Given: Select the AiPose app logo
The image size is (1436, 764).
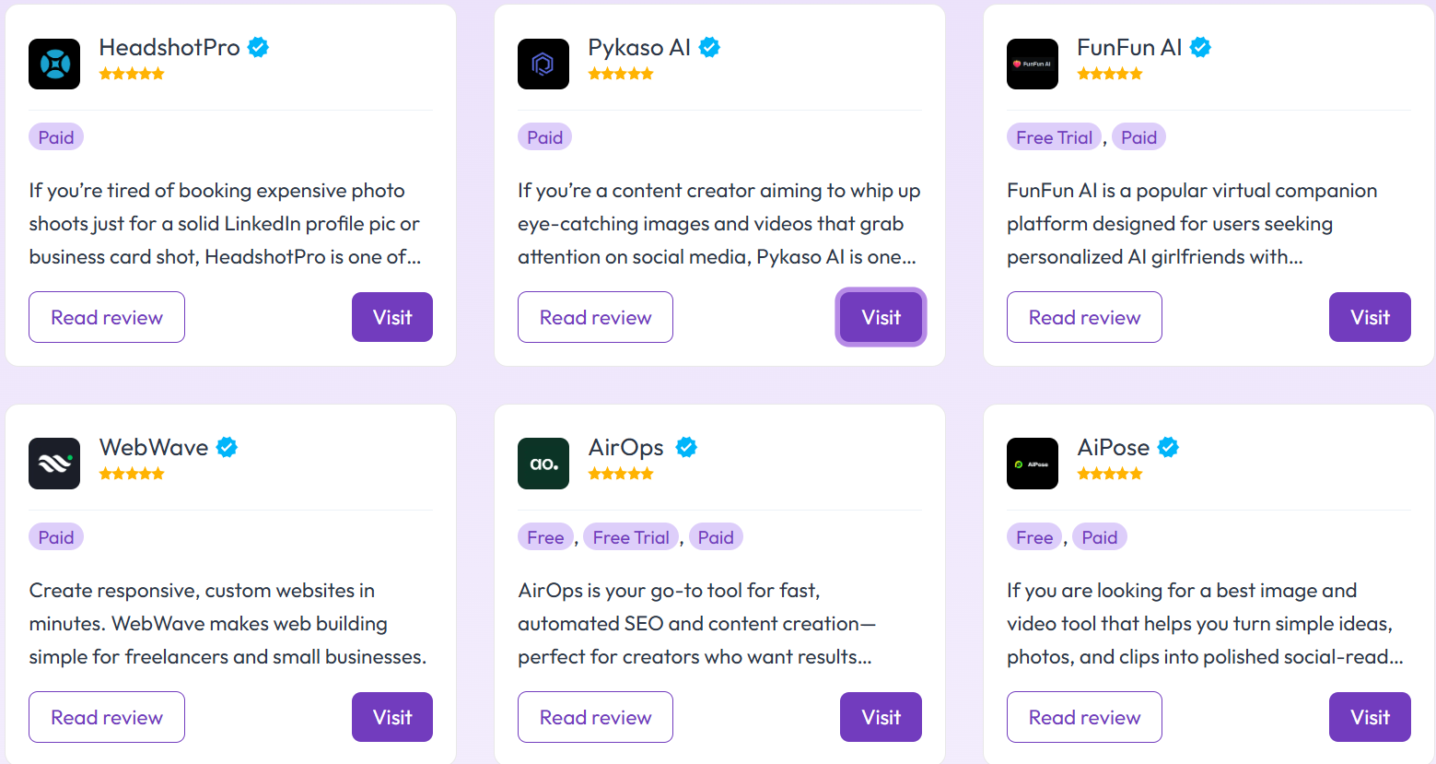Looking at the screenshot, I should 1032,464.
